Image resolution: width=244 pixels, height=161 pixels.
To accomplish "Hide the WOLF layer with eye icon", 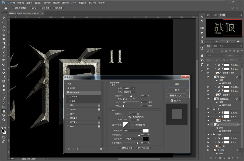I will (x=208, y=77).
